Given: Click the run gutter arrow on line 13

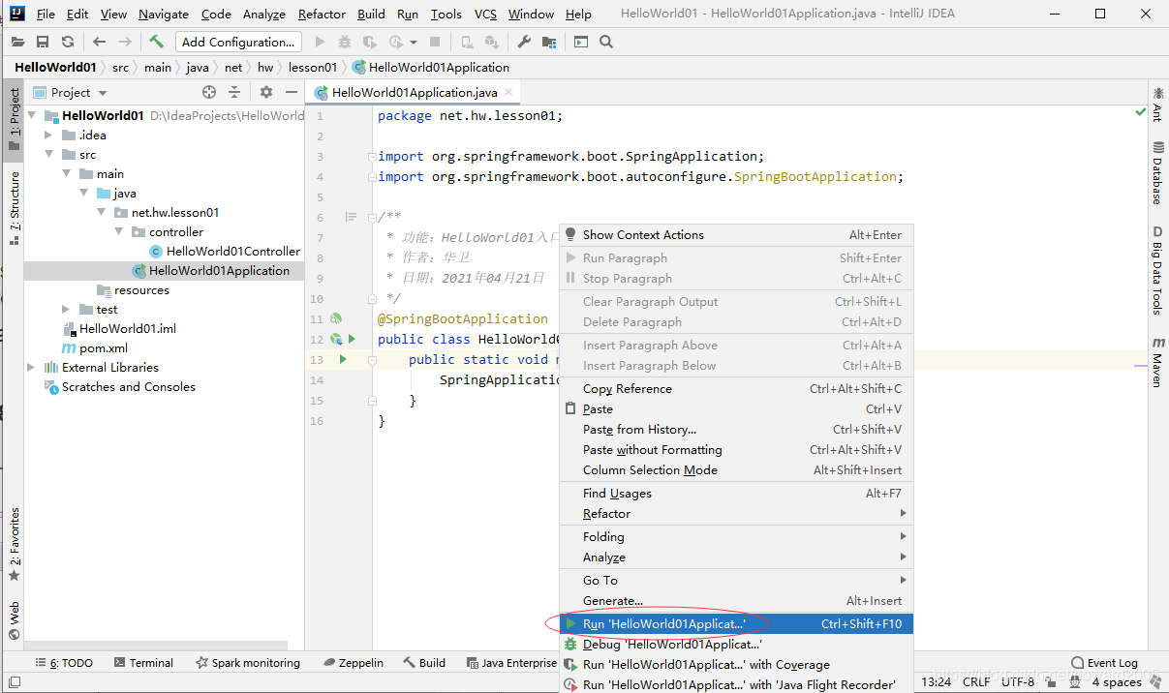Looking at the screenshot, I should coord(343,359).
